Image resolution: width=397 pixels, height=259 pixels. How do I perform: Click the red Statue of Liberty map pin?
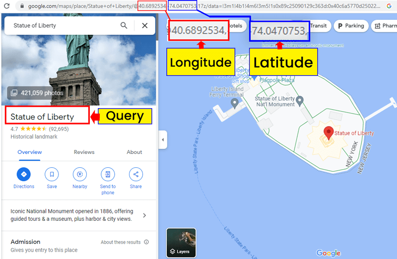click(329, 133)
